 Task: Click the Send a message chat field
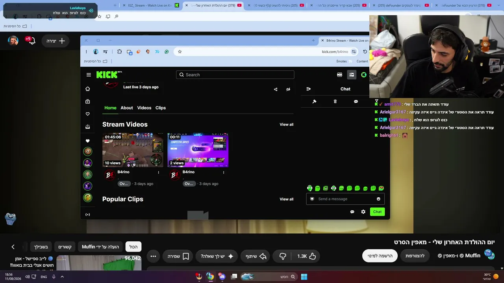[345, 199]
